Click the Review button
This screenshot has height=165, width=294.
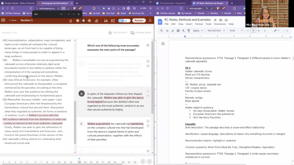point(139,20)
